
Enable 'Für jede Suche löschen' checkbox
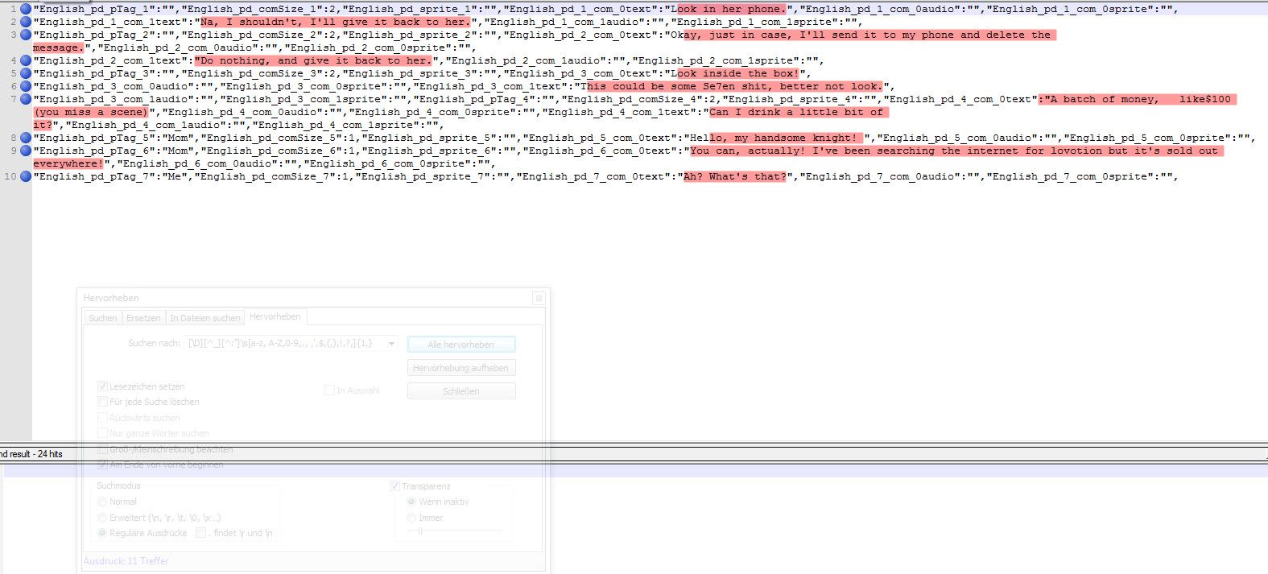(102, 402)
